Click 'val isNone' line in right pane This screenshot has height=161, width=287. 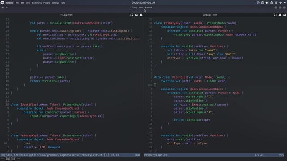click(x=192, y=50)
